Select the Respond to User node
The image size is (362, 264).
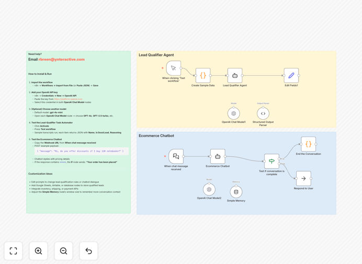point(303,178)
